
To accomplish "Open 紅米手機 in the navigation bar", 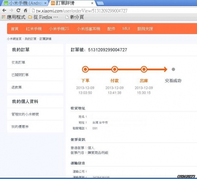I will tap(34, 29).
